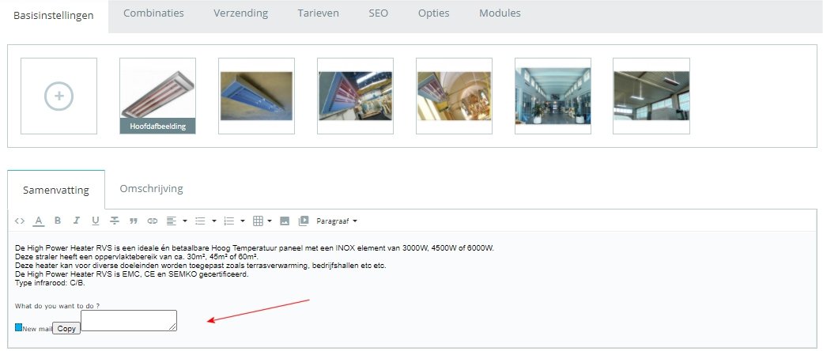Apply blockquote formatting
823x351 pixels.
134,221
